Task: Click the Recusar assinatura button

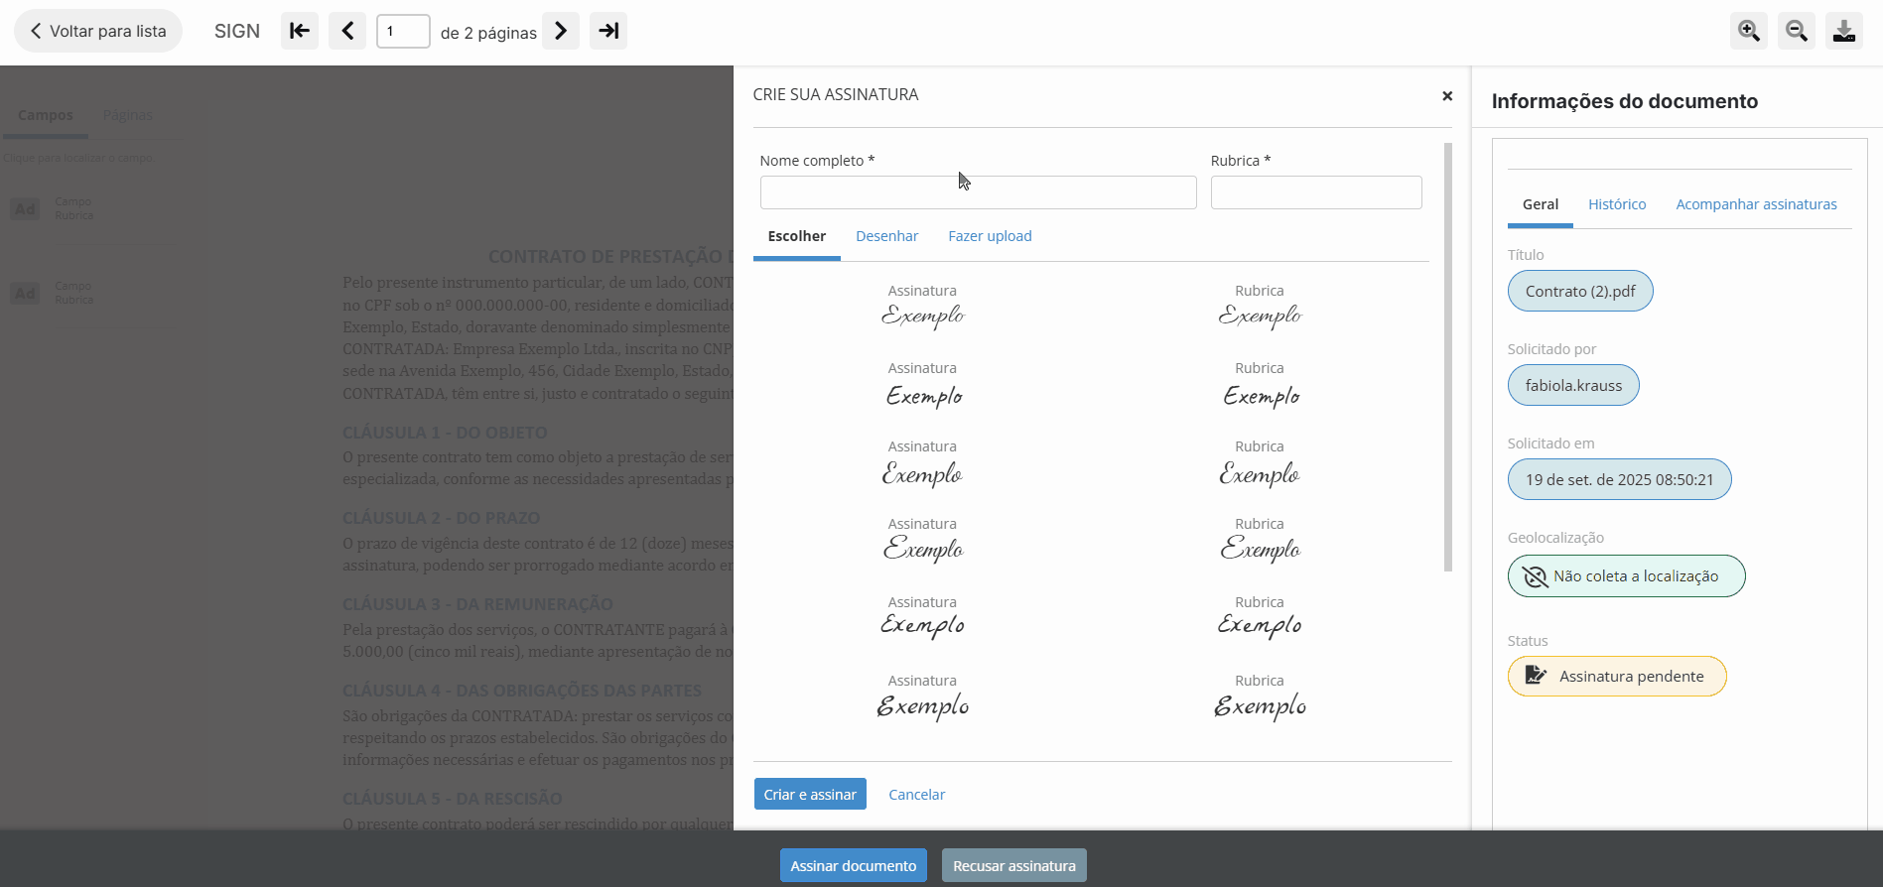Action: 1014,865
